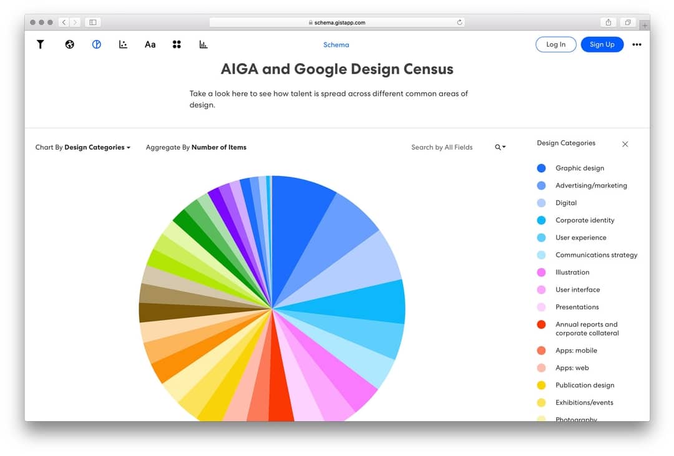Screen dimensions: 674x456
Task: Select the dot grid visualization
Action: (177, 44)
